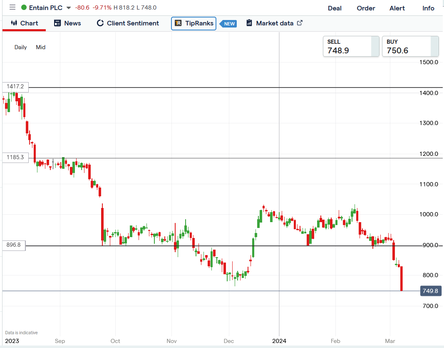Viewport: 444px width, 348px height.
Task: Click the -9.71% change value
Action: [x=102, y=8]
